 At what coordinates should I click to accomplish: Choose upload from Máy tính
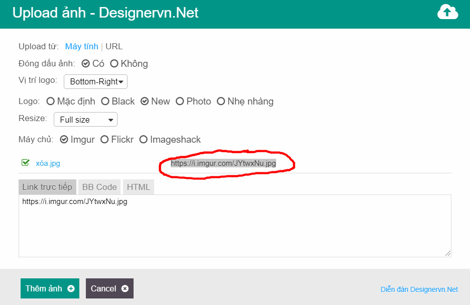click(81, 47)
